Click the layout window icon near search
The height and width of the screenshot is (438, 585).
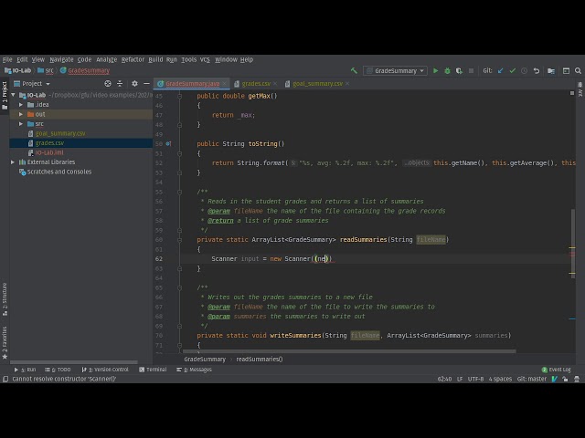tap(566, 70)
